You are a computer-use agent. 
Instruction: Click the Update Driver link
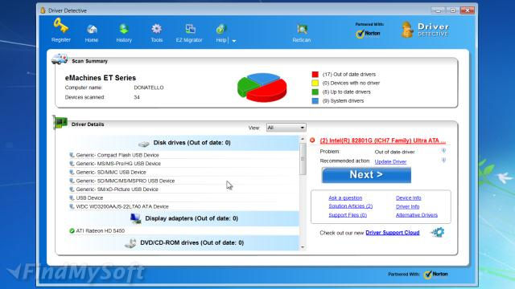click(x=390, y=161)
